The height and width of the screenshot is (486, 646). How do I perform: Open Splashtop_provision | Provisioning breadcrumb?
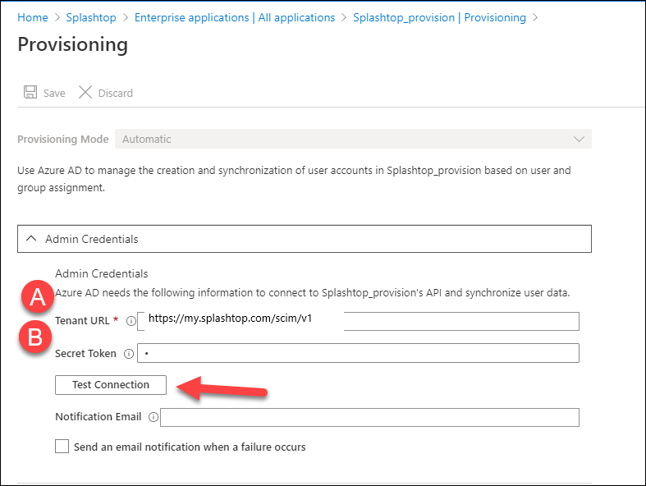(440, 18)
